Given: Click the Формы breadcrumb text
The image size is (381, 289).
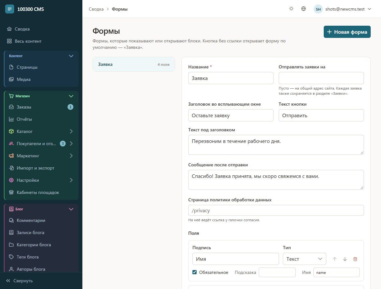Looking at the screenshot, I should point(120,9).
